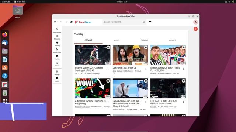This screenshot has width=236, height=132.
Task: Open Trash from the dock
Action: 5,93
